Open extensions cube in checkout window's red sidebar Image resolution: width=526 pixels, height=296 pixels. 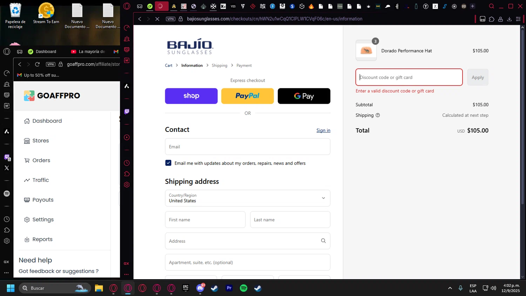[127, 174]
